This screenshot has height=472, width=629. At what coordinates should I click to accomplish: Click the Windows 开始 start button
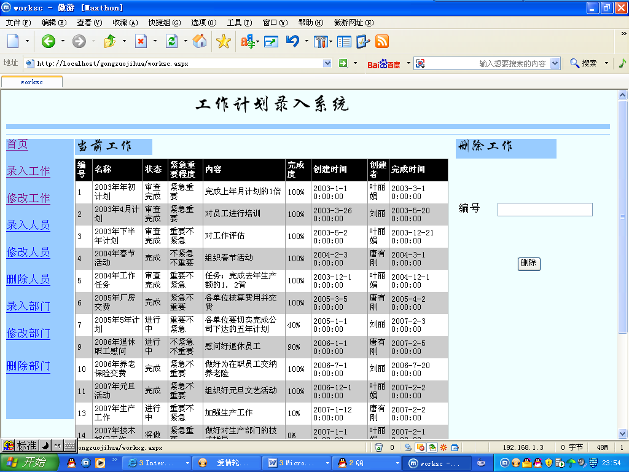coord(29,463)
